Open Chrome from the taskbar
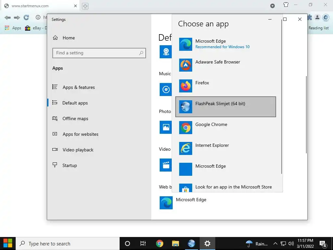This screenshot has width=333, height=250. (159, 243)
